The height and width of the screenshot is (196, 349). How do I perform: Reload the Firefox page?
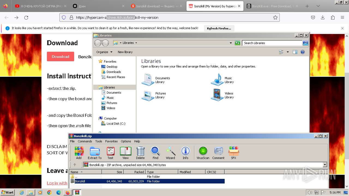[x=26, y=17]
